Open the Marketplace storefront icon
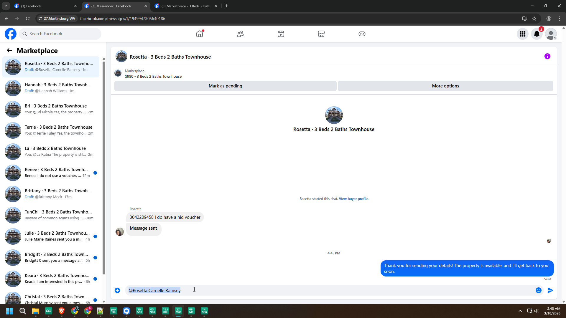 click(x=321, y=34)
